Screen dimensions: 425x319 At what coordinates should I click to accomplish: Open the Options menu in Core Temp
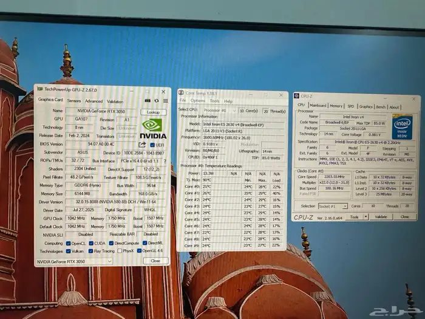(x=197, y=101)
